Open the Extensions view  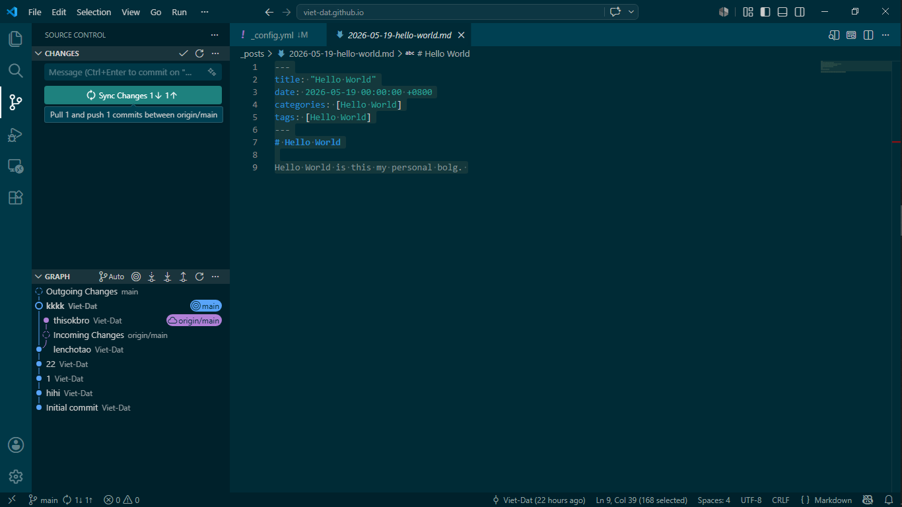[x=16, y=197]
